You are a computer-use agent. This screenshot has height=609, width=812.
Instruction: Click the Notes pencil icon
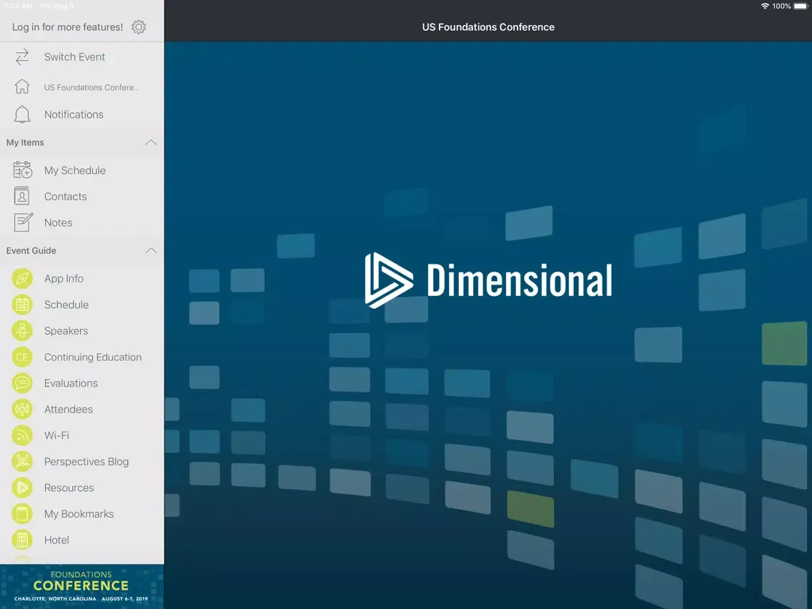pos(23,222)
